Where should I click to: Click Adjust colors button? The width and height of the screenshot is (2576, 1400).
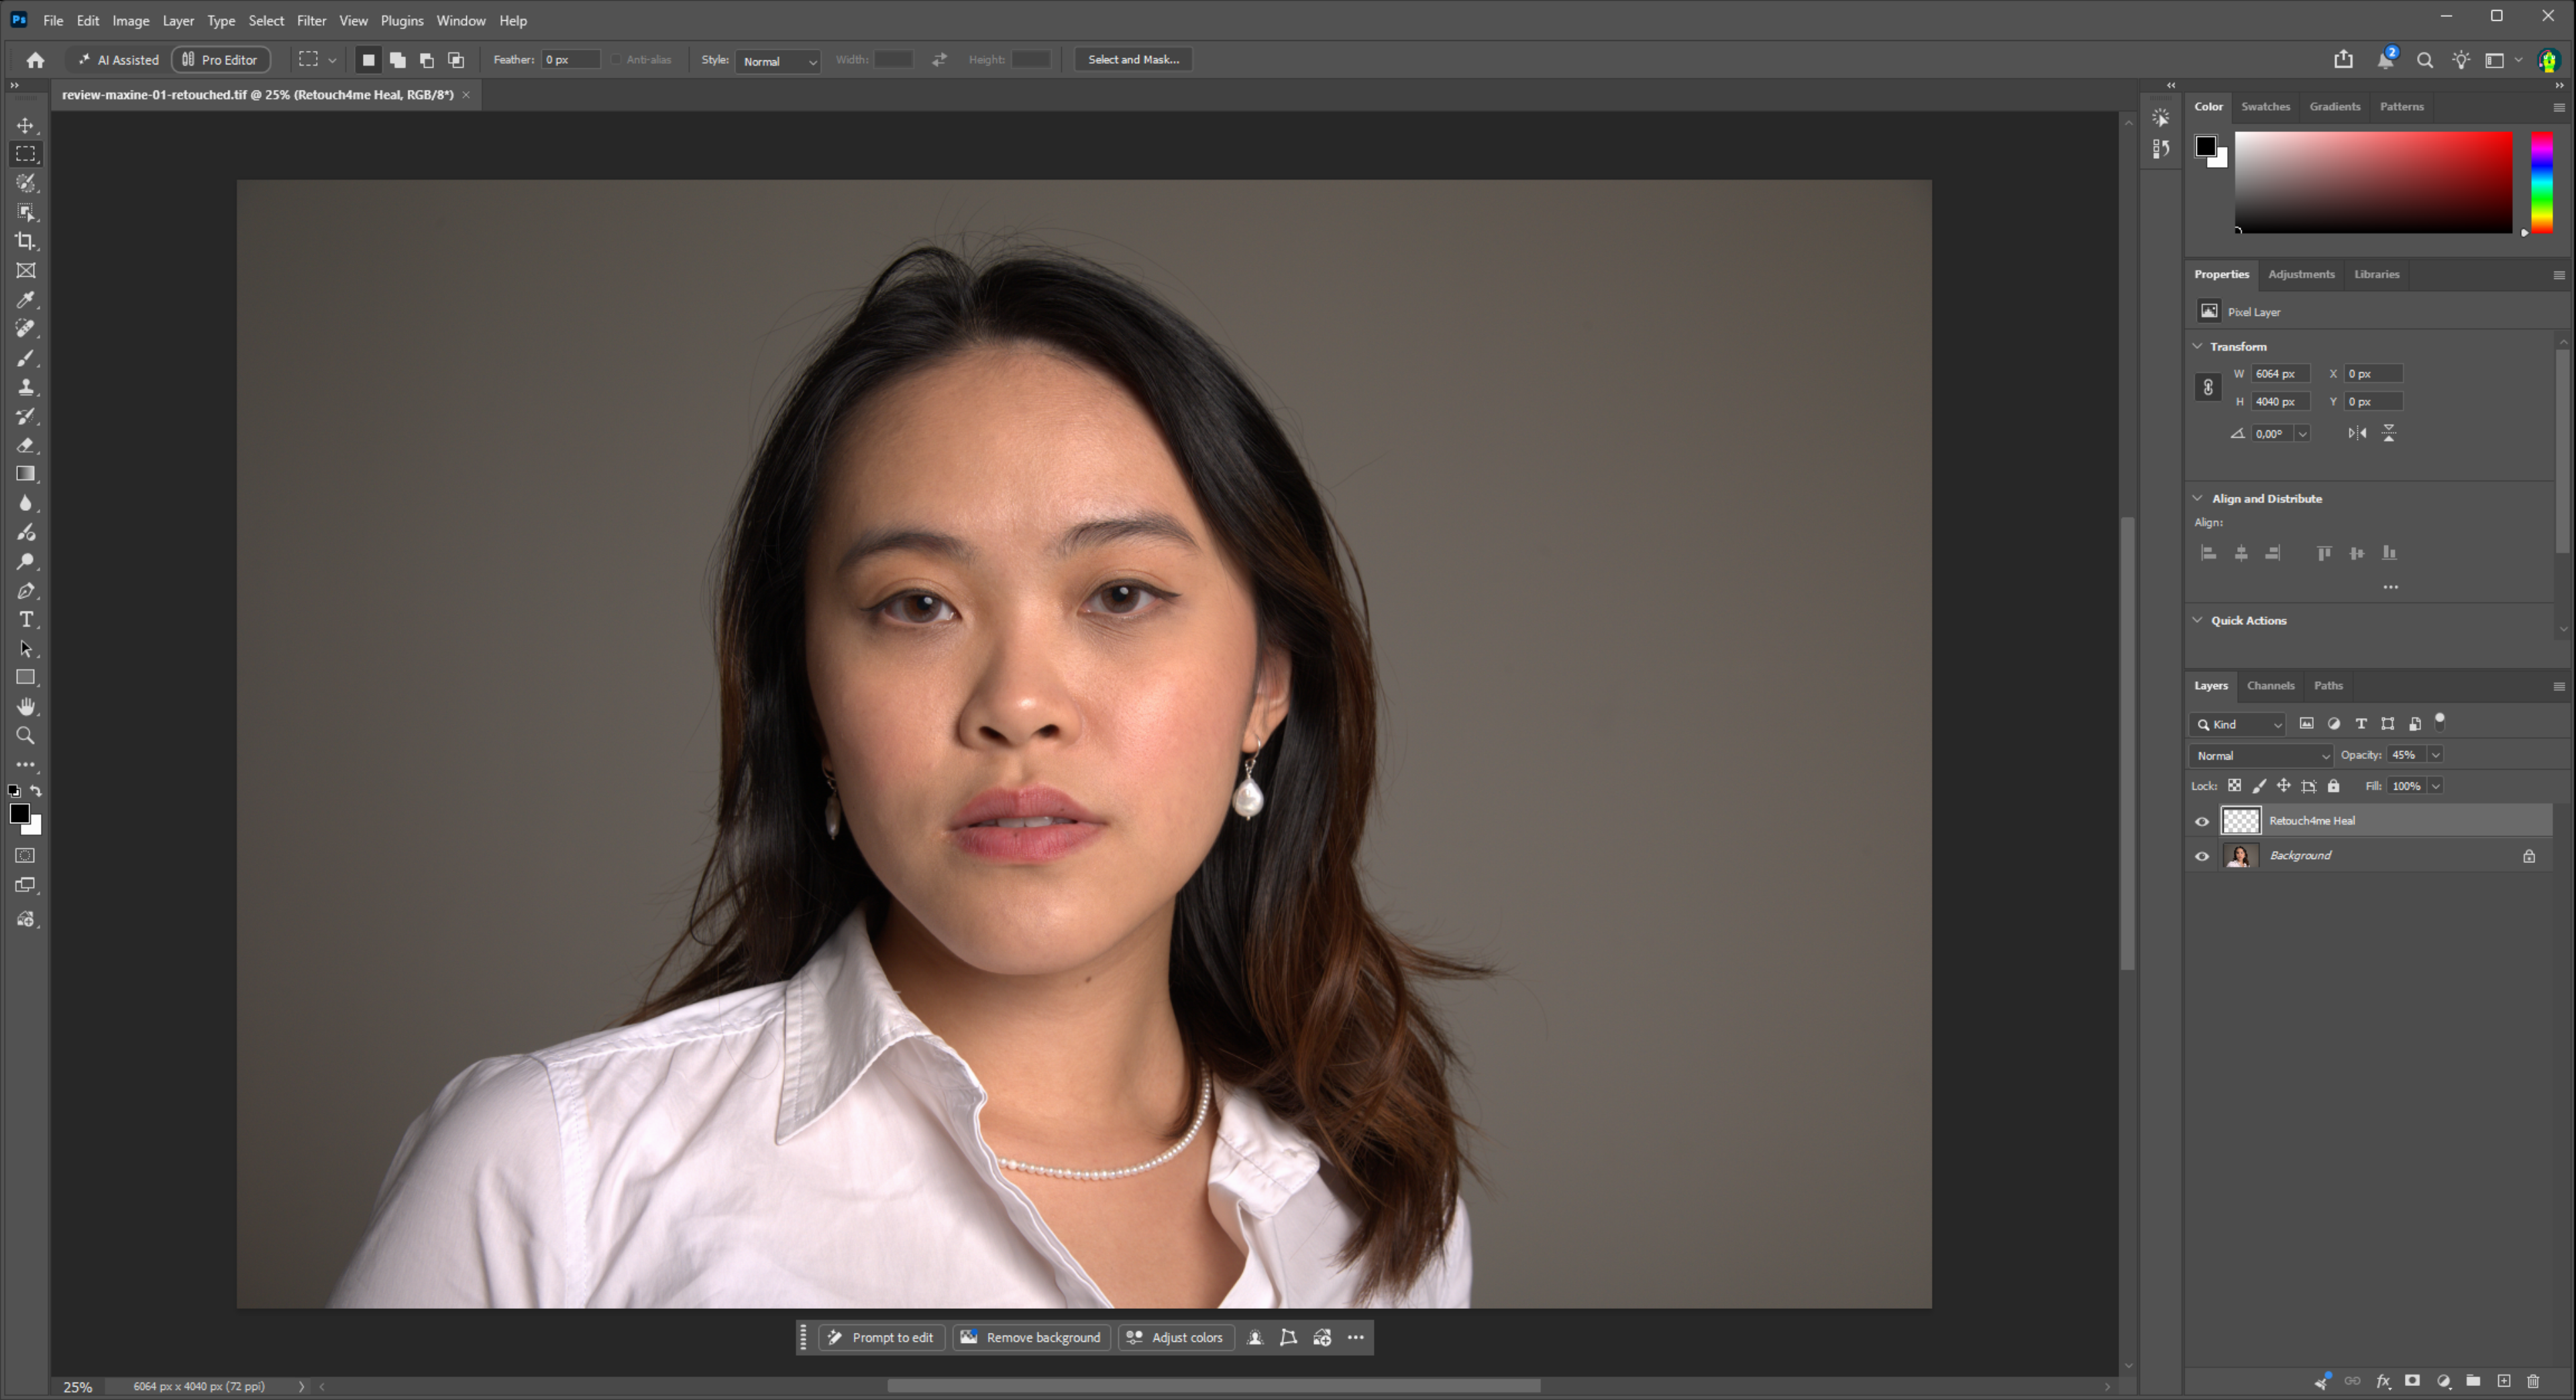click(1175, 1337)
